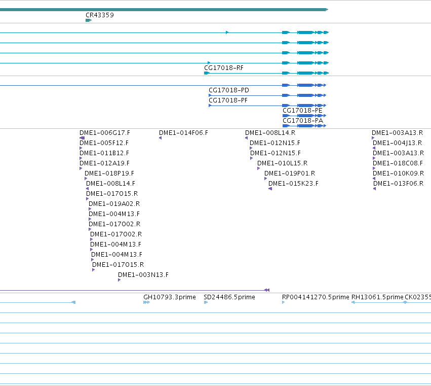Click start glyph of CG17018-RF transcript
Image resolution: width=431 pixels, height=386 pixels.
[x=207, y=73]
